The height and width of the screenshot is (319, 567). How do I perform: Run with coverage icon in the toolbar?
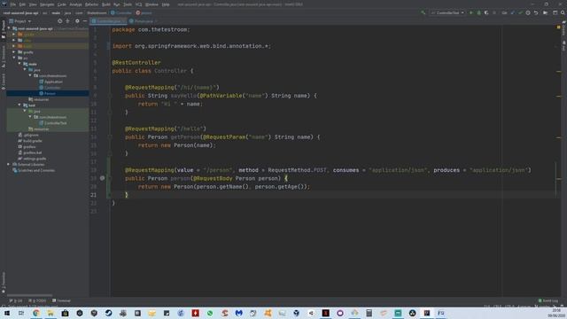click(486, 12)
